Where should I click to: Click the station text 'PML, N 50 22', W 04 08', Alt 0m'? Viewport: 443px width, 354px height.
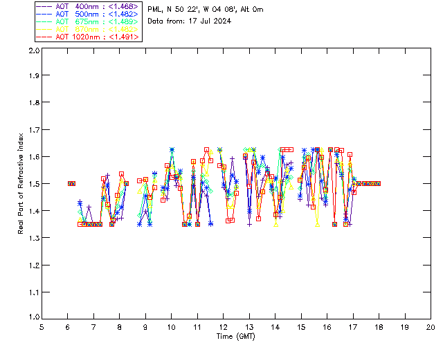206,9
